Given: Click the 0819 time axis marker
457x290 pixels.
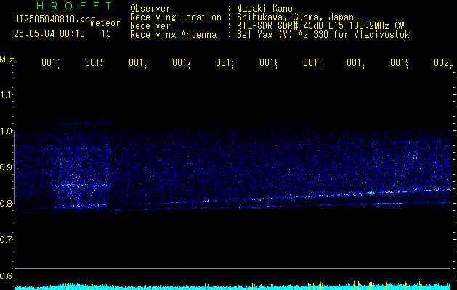Looking at the screenshot, I should coord(399,63).
